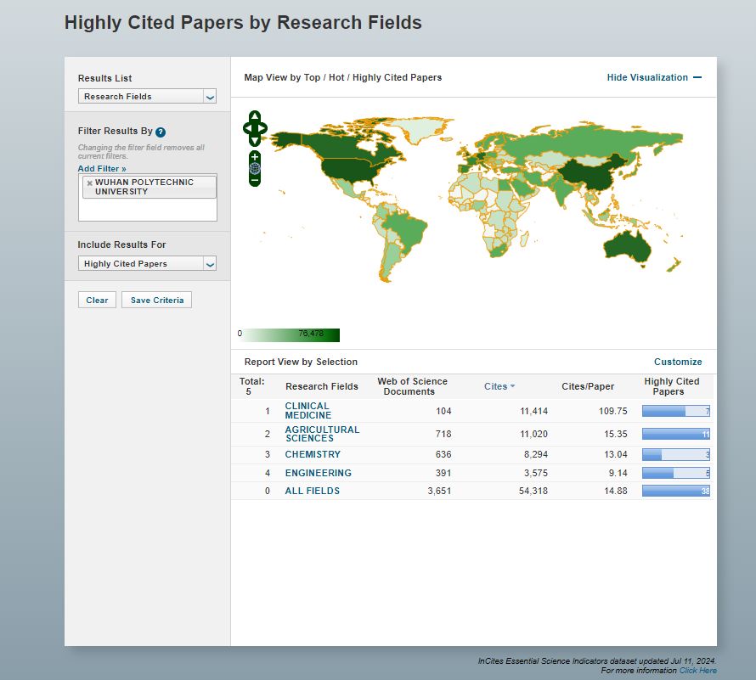
Task: Select the Engineering highly cited bar showing 5
Action: (x=676, y=473)
